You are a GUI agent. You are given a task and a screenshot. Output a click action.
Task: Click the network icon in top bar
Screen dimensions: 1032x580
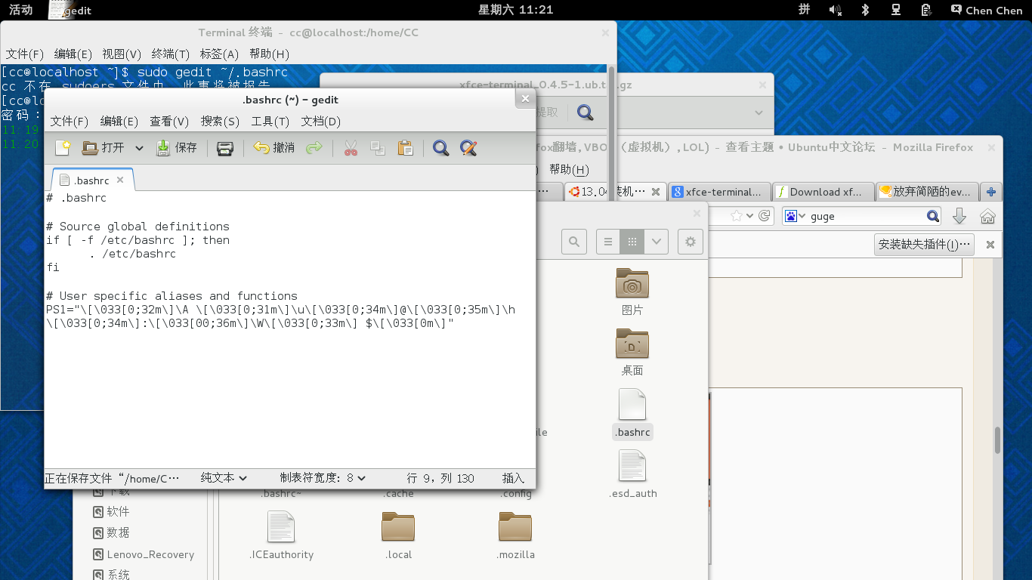coord(896,10)
